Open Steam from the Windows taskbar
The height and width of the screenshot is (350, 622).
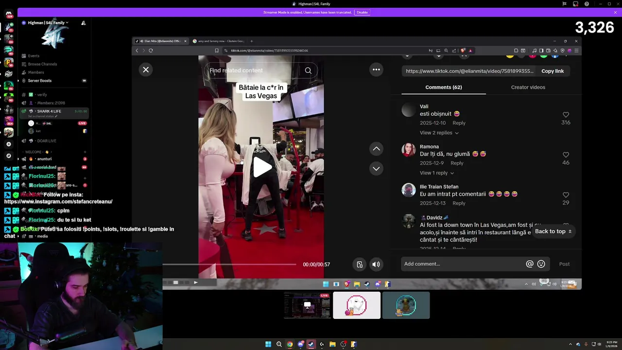311,344
